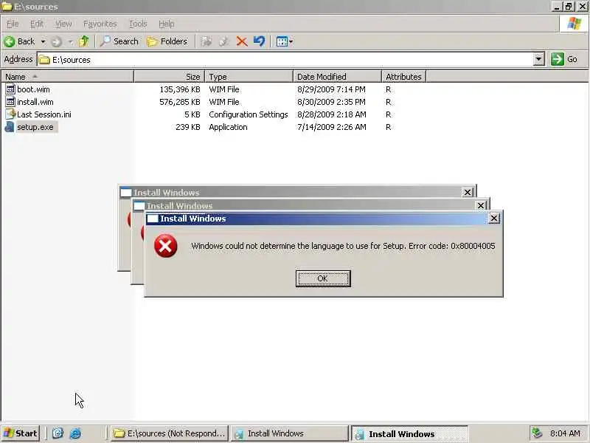Click the error message text about Setup language
Image resolution: width=590 pixels, height=443 pixels.
click(x=343, y=246)
